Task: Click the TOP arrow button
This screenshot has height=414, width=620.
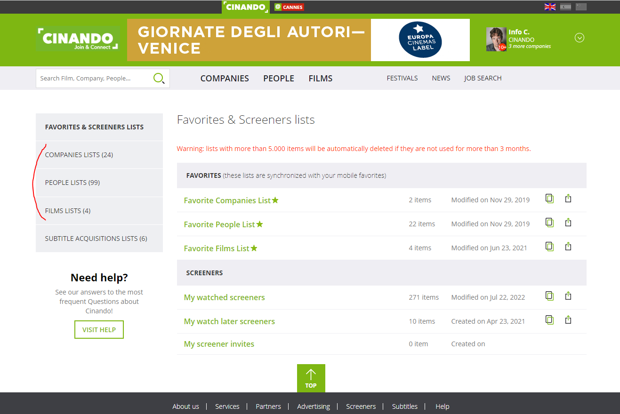Action: point(311,378)
